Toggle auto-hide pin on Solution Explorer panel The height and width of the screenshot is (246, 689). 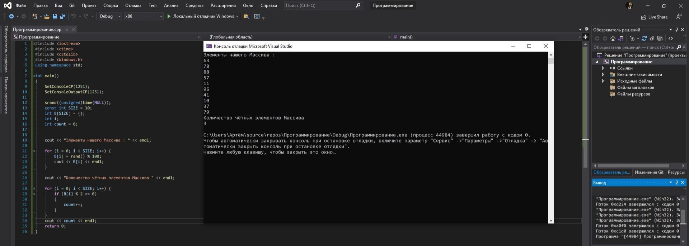[676, 30]
